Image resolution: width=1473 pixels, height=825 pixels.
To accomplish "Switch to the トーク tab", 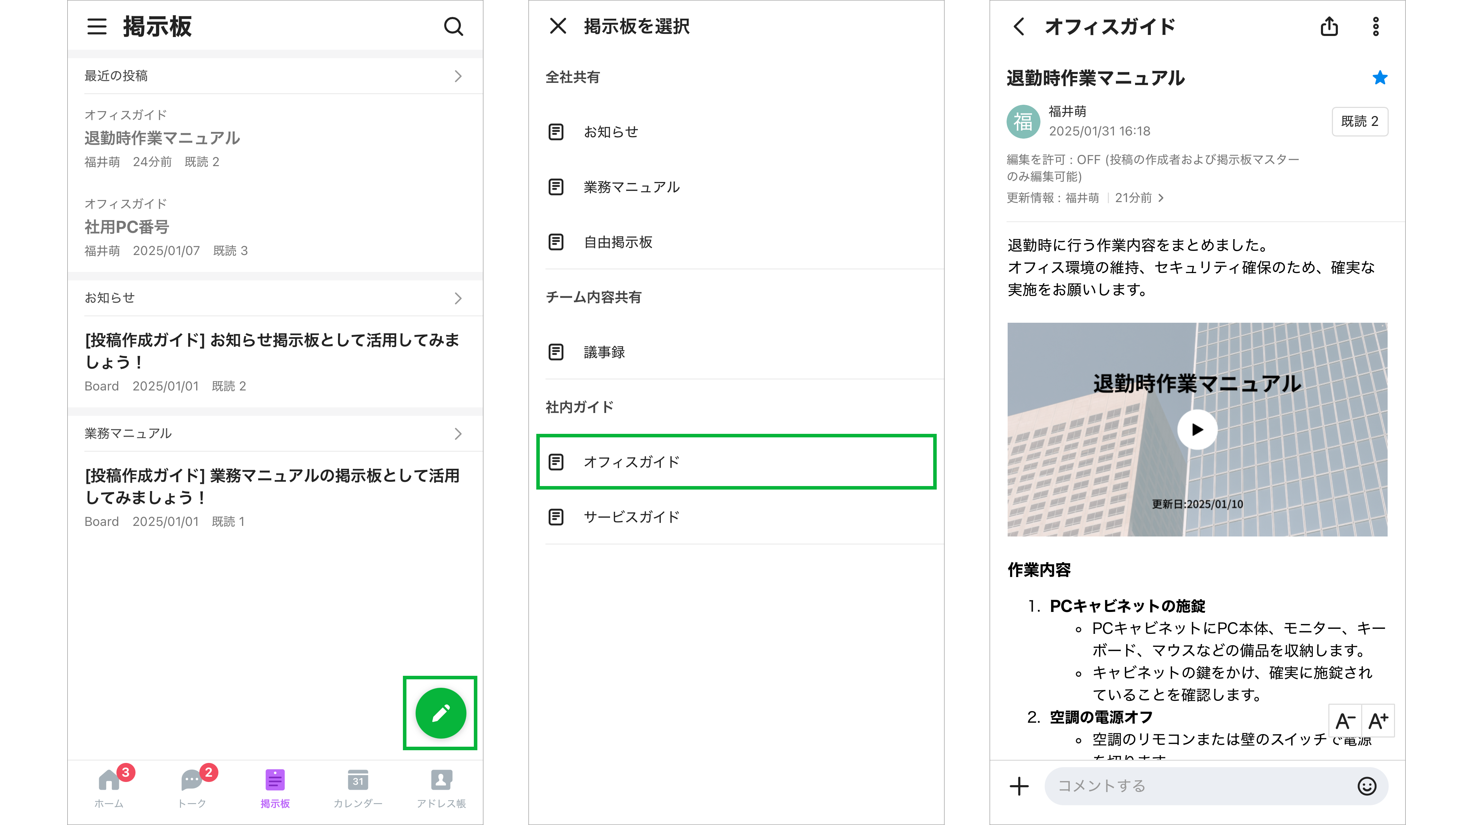I will coord(192,787).
